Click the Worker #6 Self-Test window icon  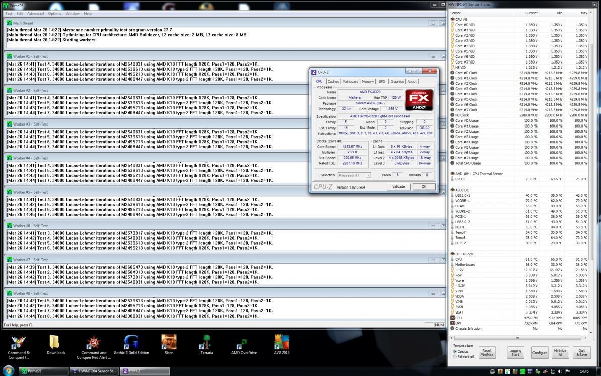[x=9, y=226]
